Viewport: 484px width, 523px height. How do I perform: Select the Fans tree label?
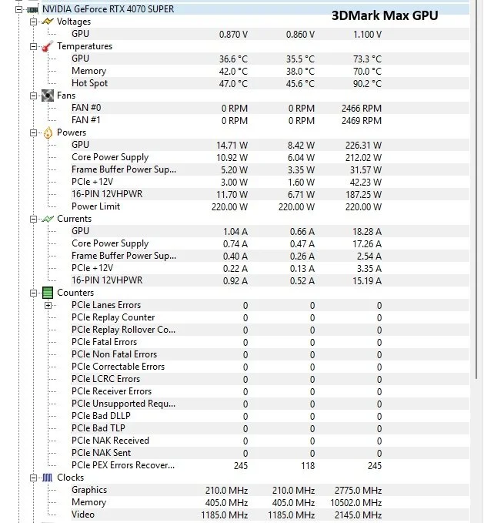[x=66, y=96]
